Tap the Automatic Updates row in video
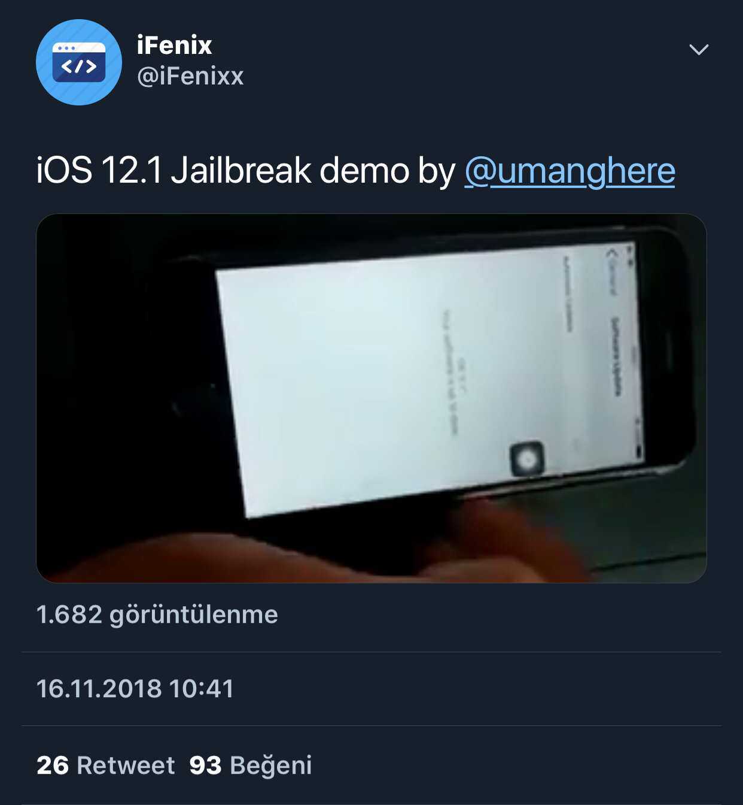Viewport: 743px width, 805px height. [x=566, y=295]
